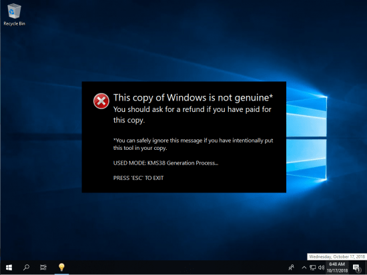The image size is (367, 275).
Task: Click the 'Wednesday, October 17, 2018' tooltip
Action: [x=337, y=257]
